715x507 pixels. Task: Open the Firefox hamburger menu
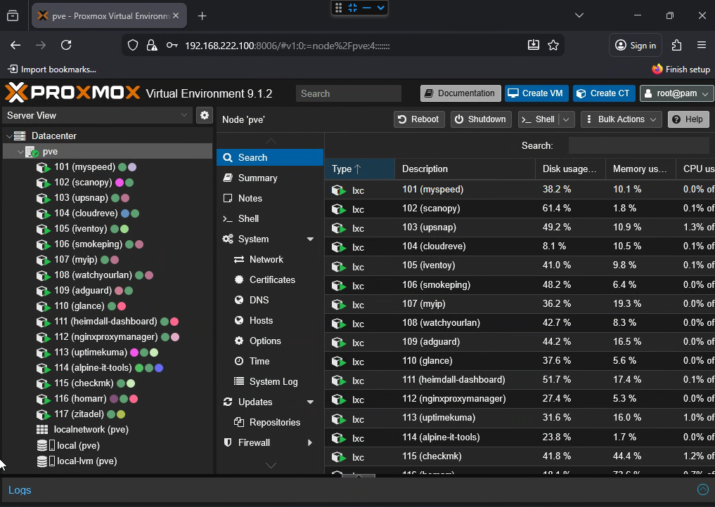[x=702, y=45]
